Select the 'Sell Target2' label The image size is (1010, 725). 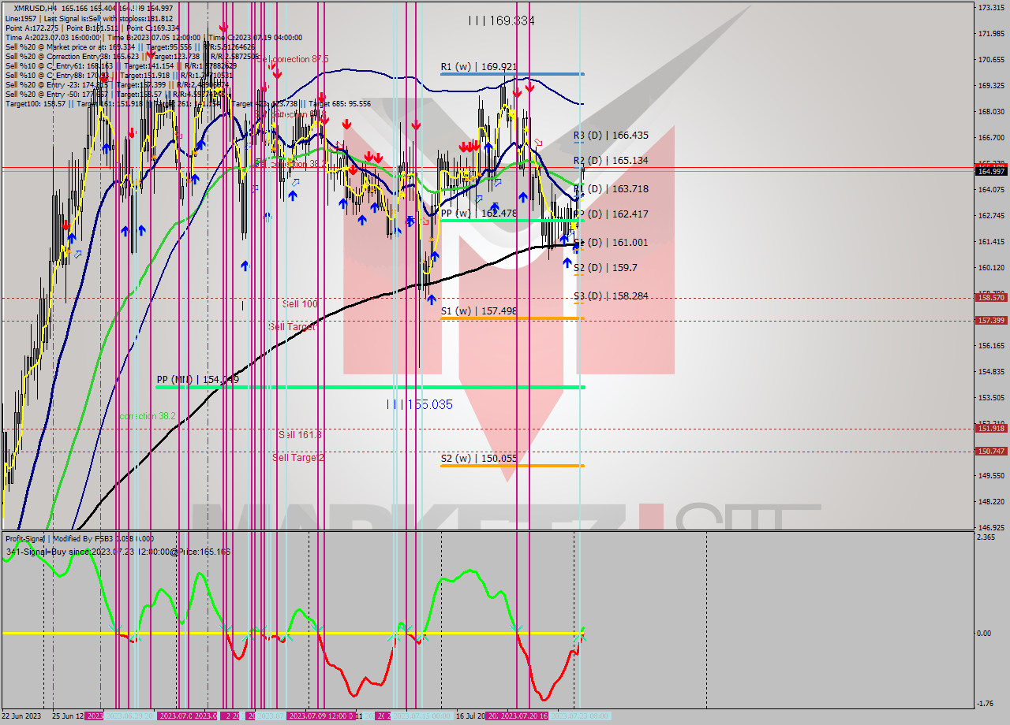click(x=298, y=458)
